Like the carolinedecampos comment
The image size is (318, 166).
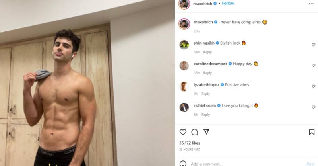(313, 65)
